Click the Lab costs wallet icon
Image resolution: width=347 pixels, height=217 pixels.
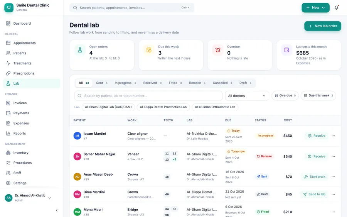point(287,50)
